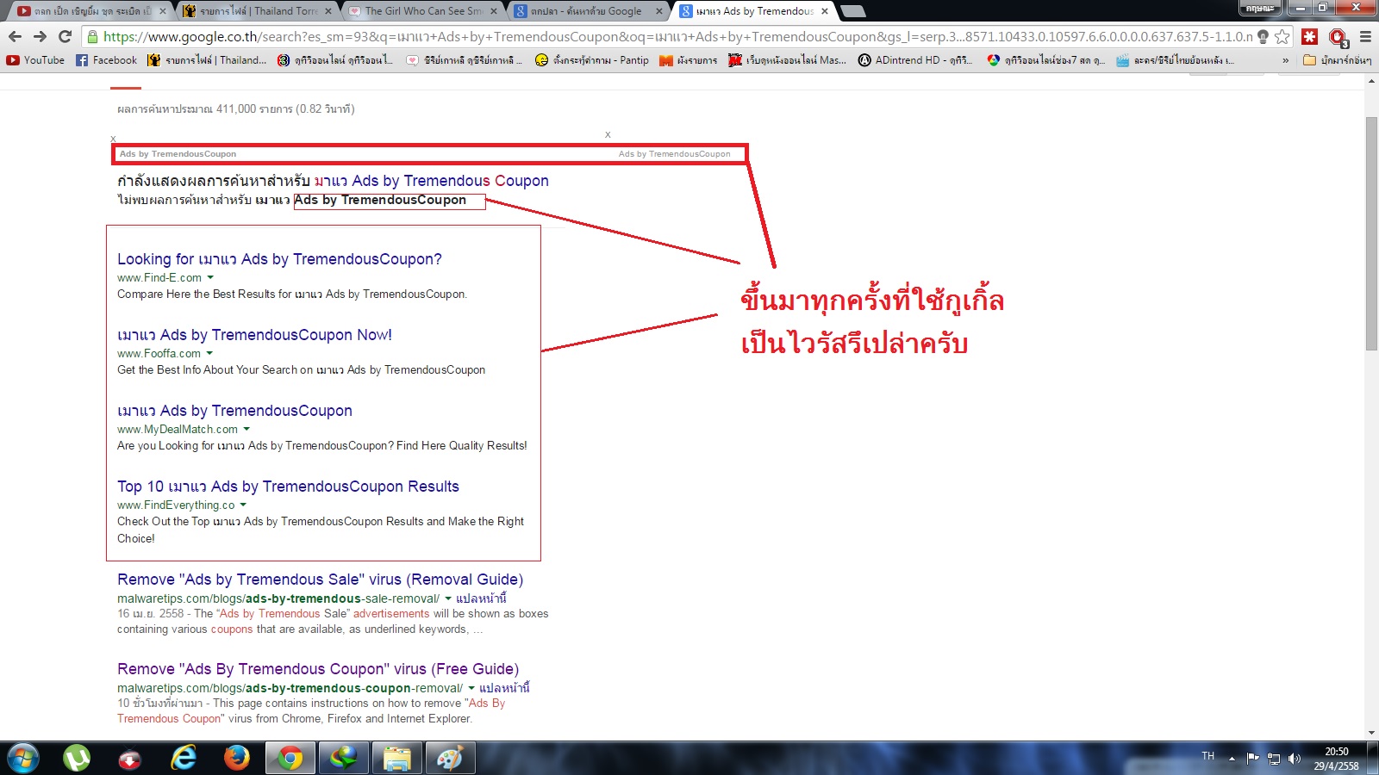Click suggested search 'มาแว Ads by Tremendous Coupon'

click(x=431, y=181)
